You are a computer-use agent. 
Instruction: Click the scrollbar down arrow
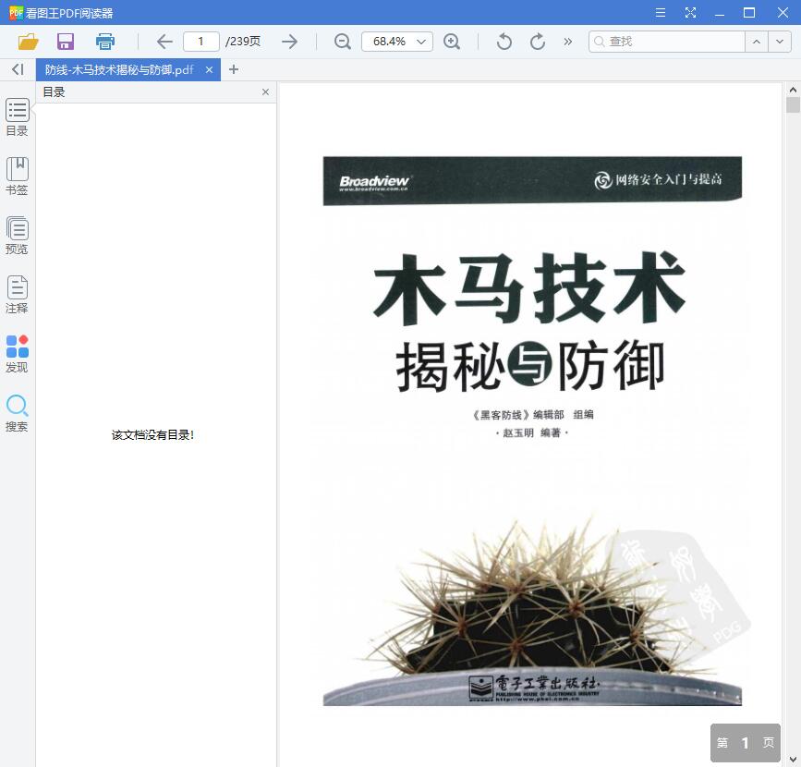pos(793,760)
